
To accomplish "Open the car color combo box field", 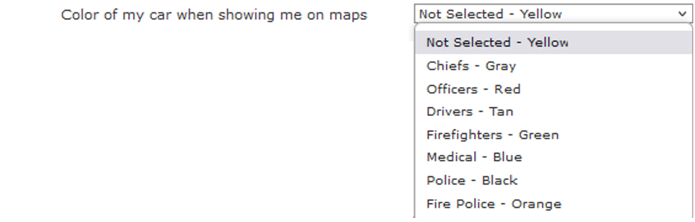I will point(553,14).
